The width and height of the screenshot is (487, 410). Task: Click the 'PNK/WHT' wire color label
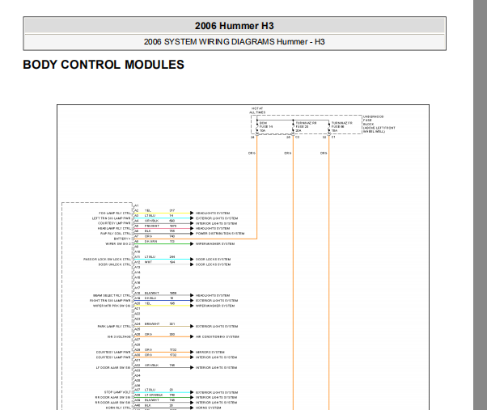coord(152,226)
